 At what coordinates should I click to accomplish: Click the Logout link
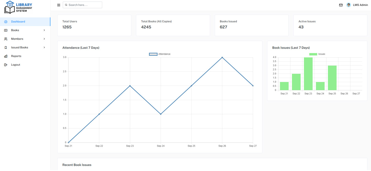(16, 65)
